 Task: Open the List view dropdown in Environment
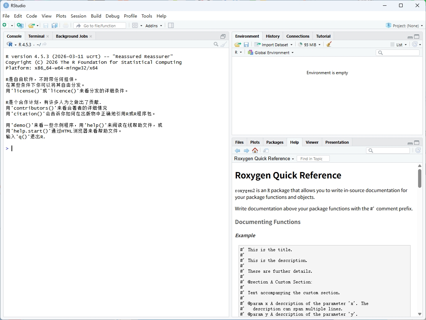point(399,44)
